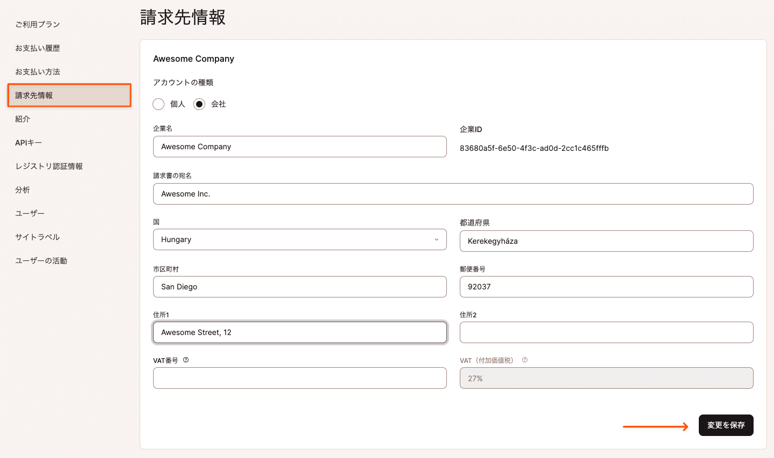
Task: Focus the 住所2 input field
Action: (x=606, y=332)
